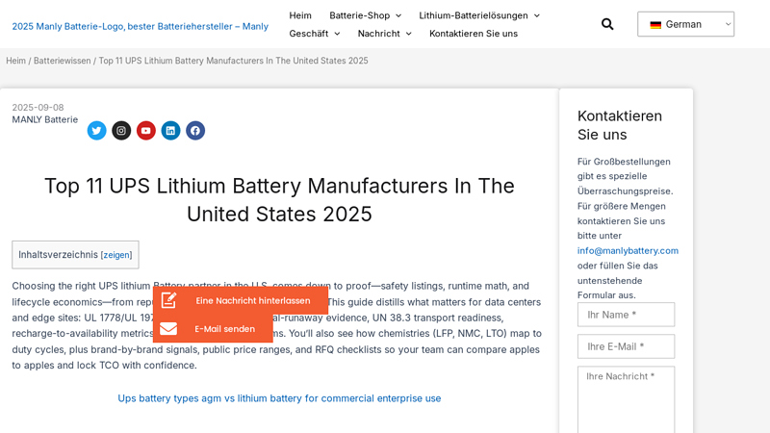Click the MANLY Batterie author text
770x433 pixels.
[x=44, y=119]
